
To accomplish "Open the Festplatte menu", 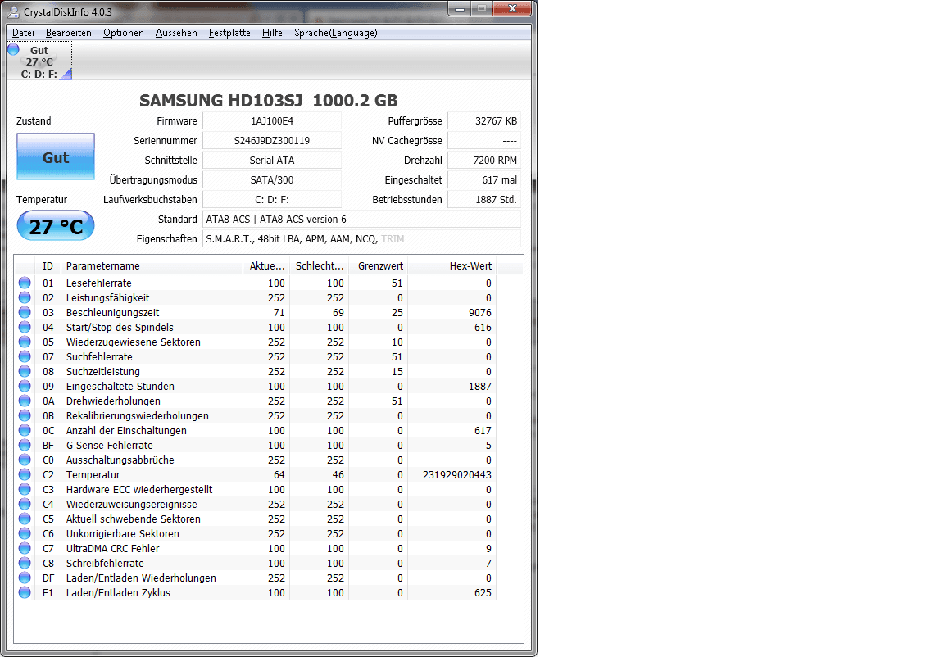I will (x=229, y=33).
